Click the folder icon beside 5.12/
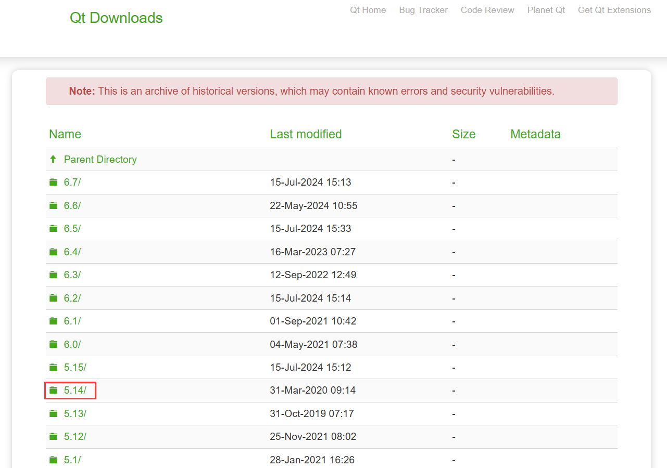 (x=53, y=436)
